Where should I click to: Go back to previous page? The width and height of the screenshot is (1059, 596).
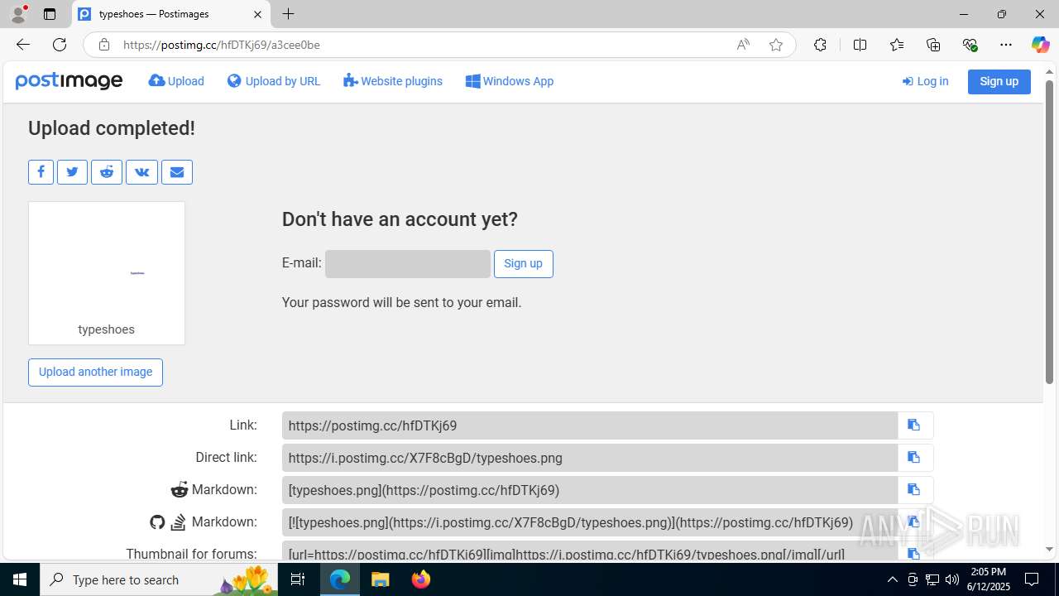23,45
